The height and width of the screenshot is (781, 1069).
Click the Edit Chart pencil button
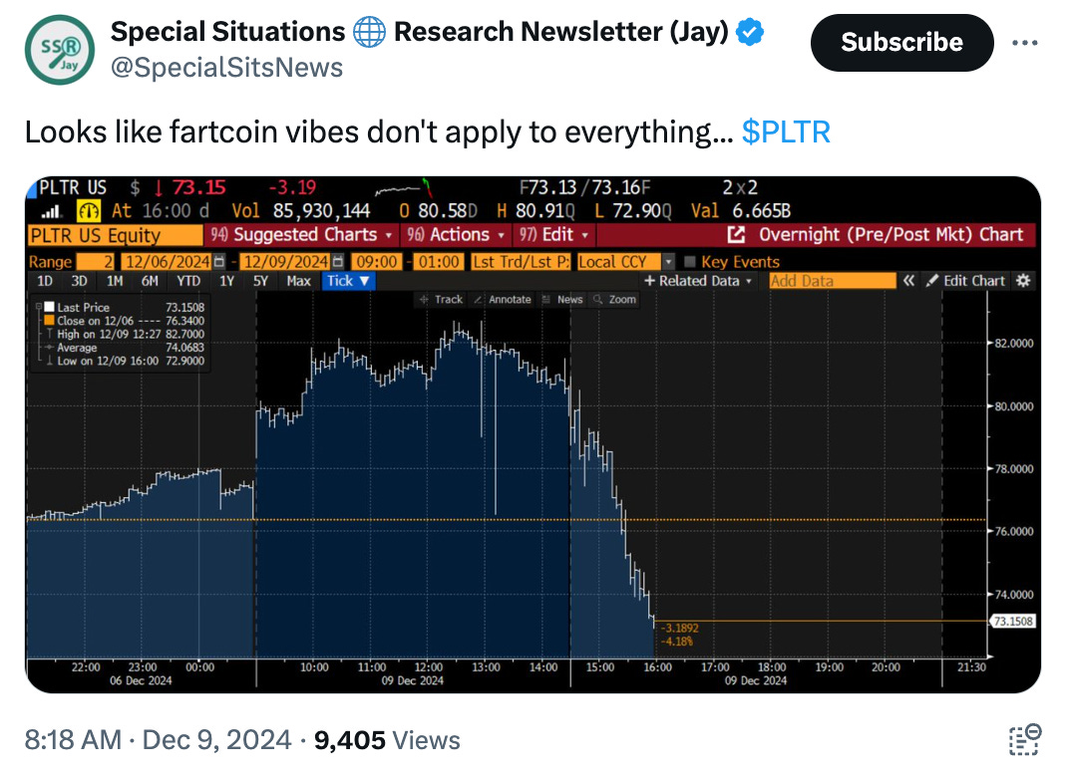(964, 281)
